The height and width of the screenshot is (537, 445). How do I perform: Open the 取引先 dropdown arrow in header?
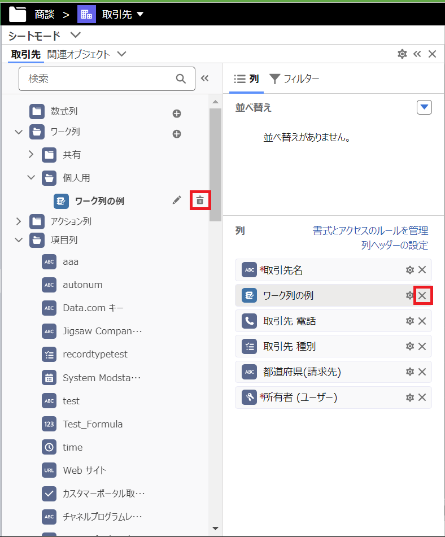(x=140, y=14)
